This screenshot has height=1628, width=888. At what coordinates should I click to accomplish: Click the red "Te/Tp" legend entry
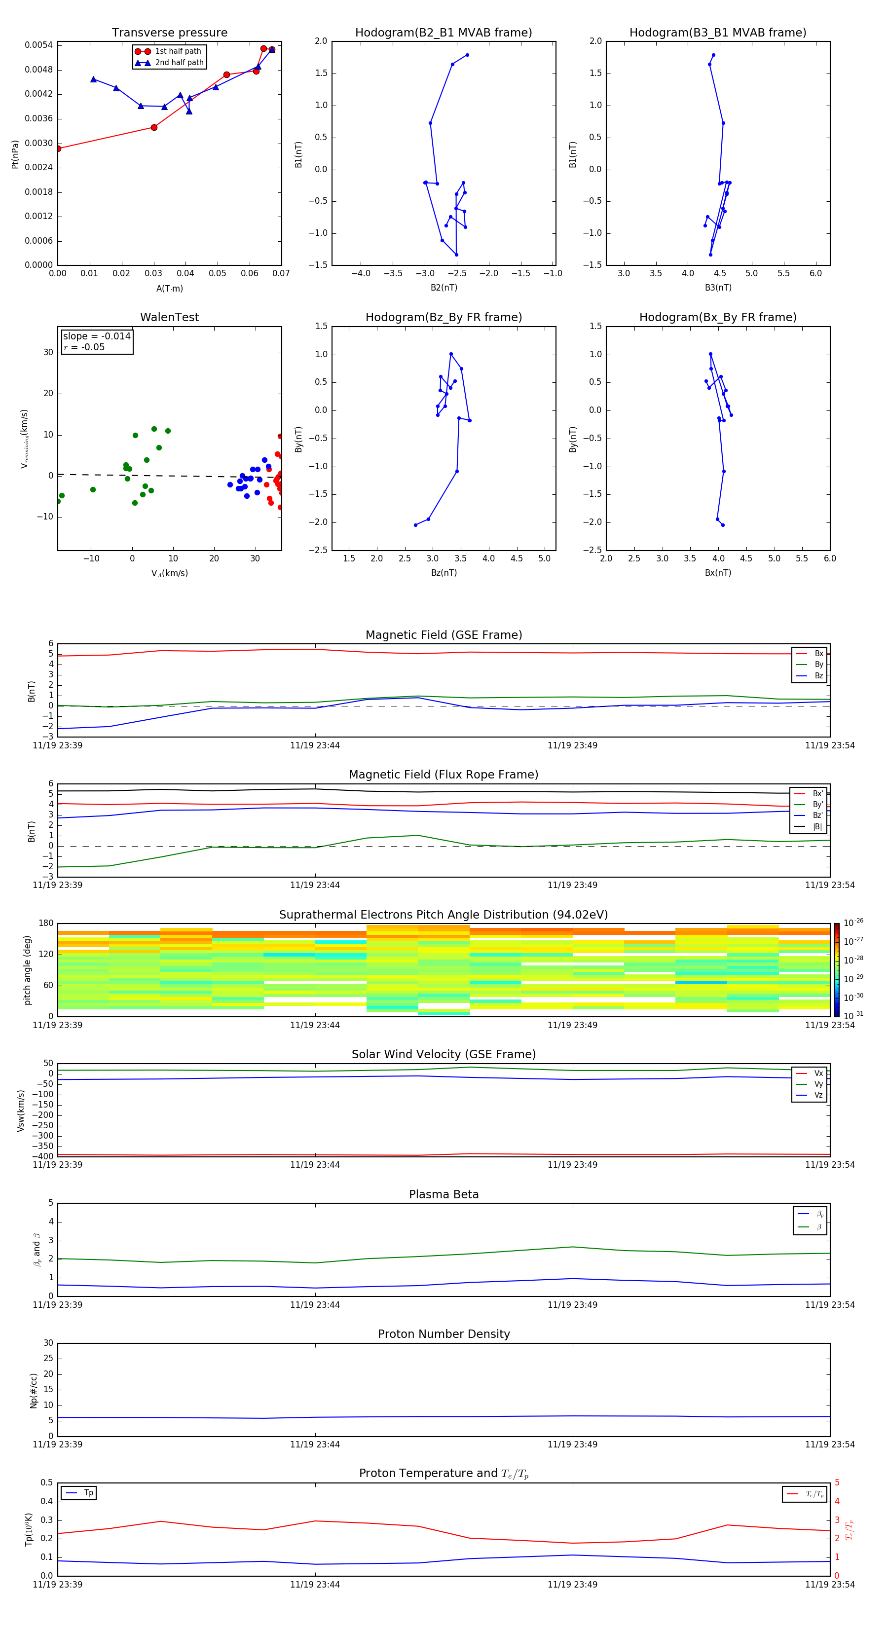pos(805,1494)
